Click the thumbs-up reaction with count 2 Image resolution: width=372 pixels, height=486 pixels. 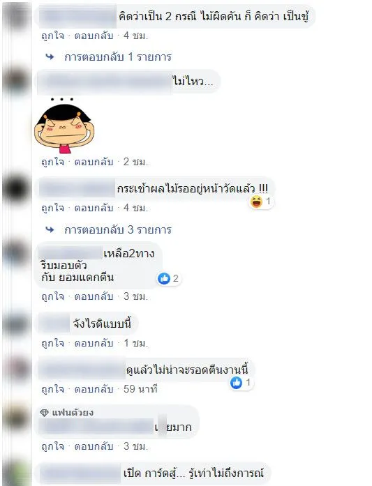coord(164,278)
